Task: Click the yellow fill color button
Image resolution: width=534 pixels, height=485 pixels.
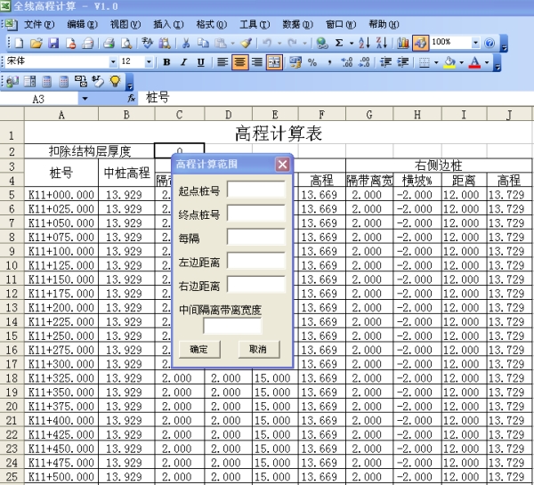Action: [x=449, y=62]
